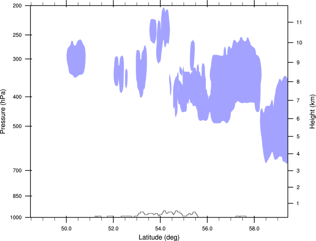Select the shaded region at the right plot edge
The image size is (316, 241).
pos(274,121)
